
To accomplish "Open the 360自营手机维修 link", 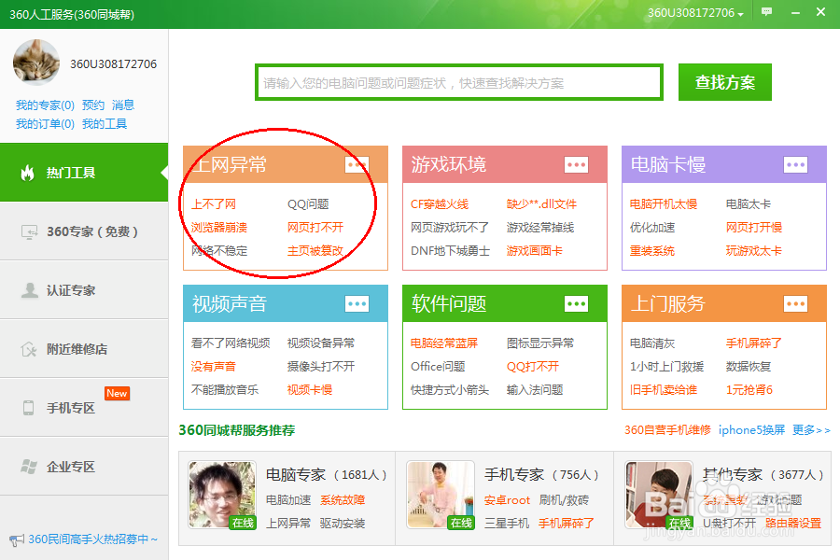I will tap(667, 429).
